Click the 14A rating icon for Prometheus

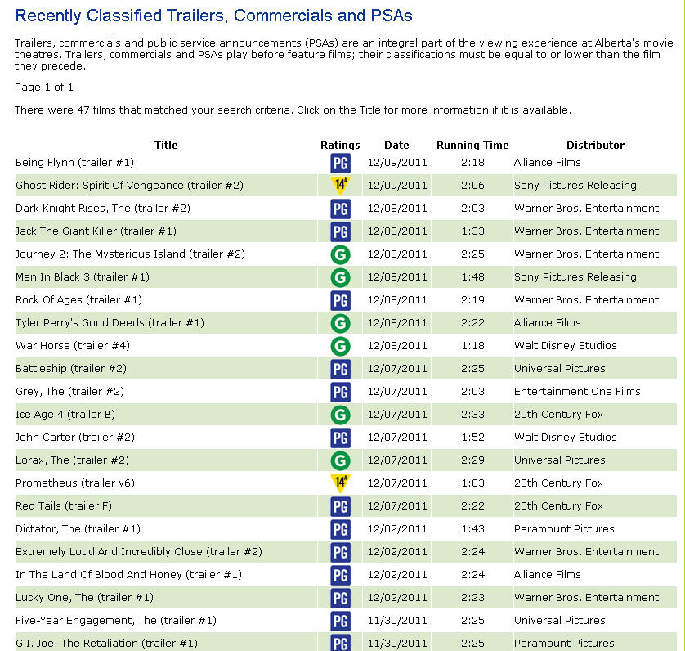pyautogui.click(x=340, y=483)
